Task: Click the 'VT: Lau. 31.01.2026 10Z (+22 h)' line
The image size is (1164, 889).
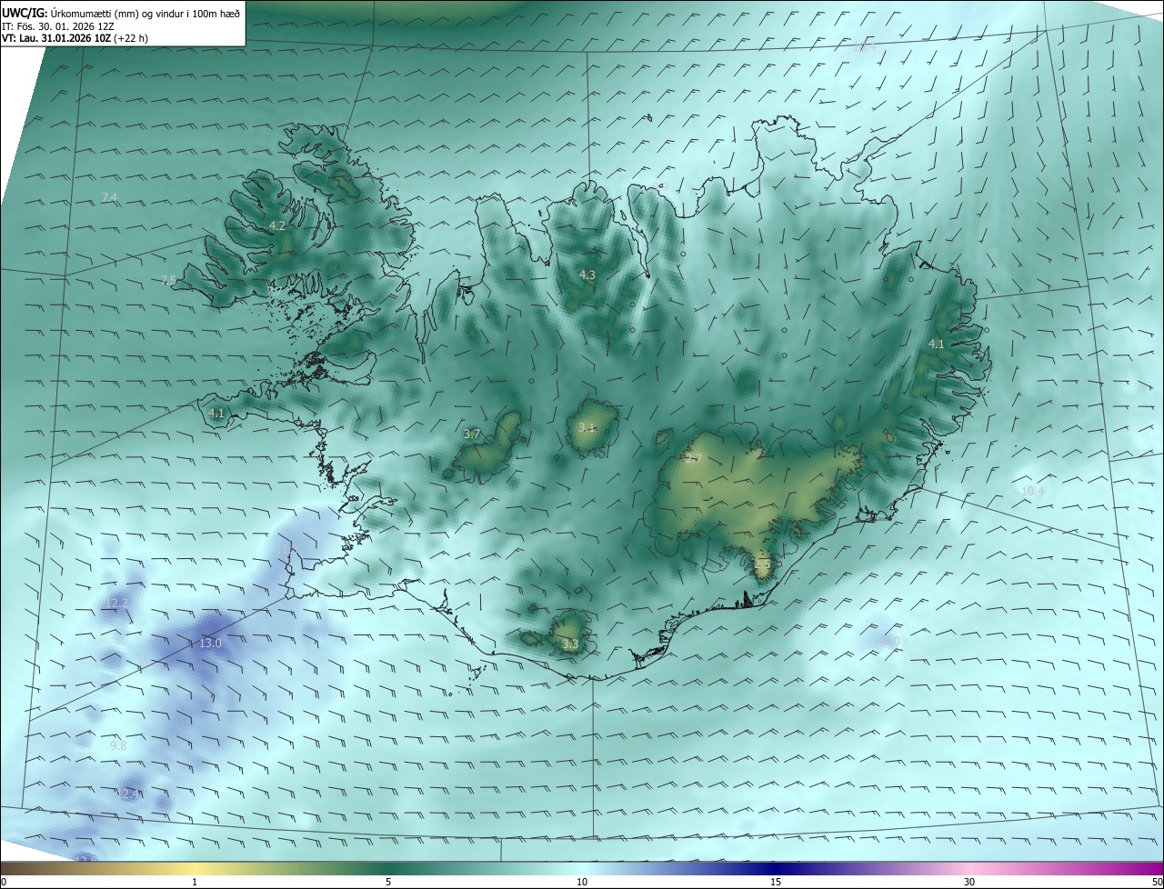Action: 75,38
